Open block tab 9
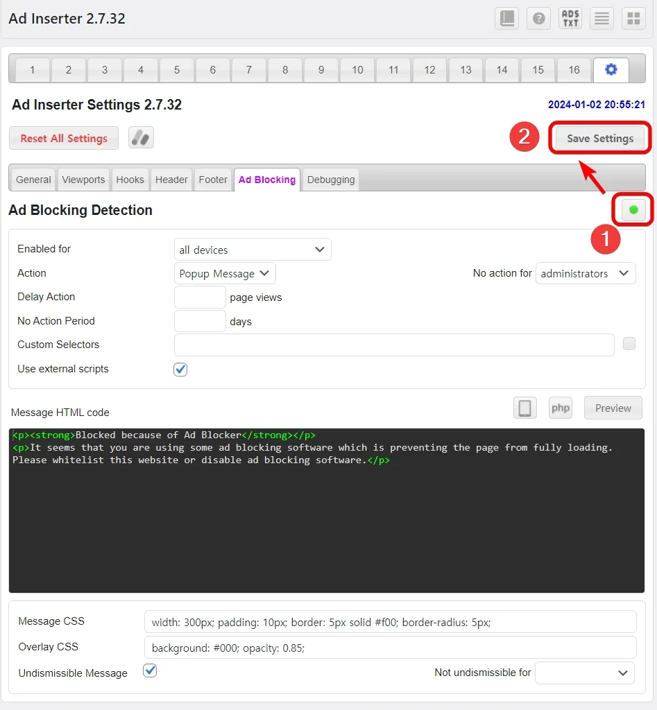 coord(321,70)
